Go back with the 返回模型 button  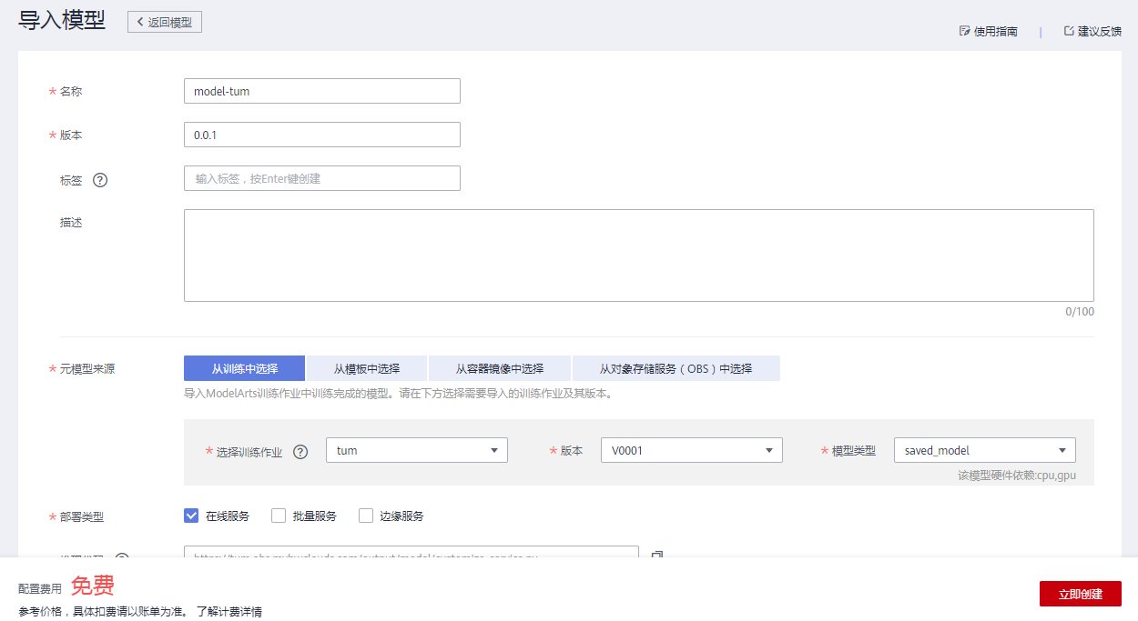coord(165,22)
